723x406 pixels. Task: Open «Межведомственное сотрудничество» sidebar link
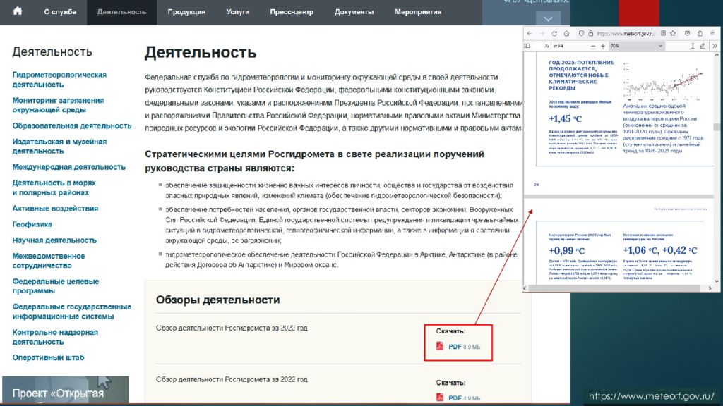tap(49, 261)
